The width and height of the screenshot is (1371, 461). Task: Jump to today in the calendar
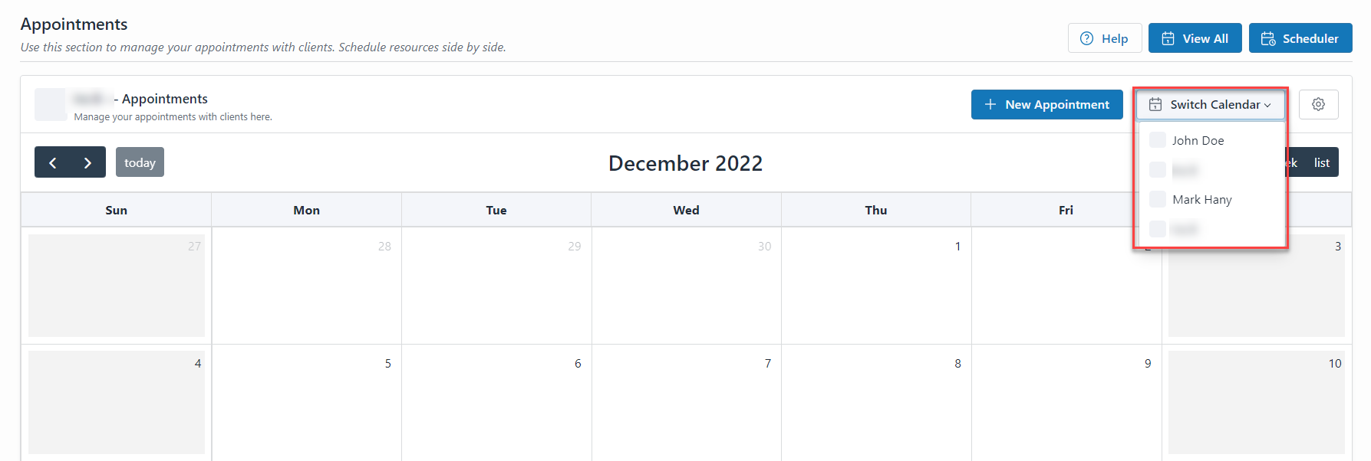point(140,162)
